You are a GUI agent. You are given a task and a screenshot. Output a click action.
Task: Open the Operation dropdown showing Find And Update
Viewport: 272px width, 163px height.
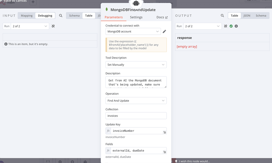point(136,100)
